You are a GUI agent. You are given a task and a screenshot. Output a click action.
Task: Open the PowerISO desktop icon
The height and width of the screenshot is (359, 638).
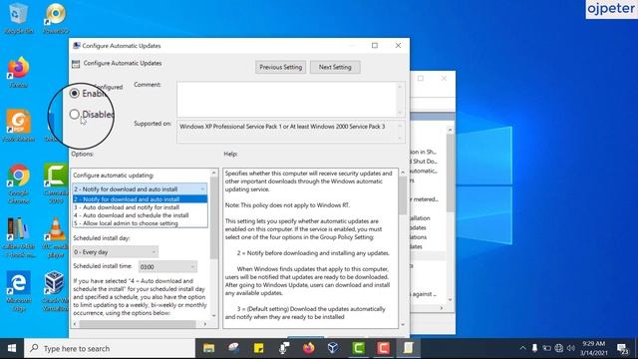56,18
